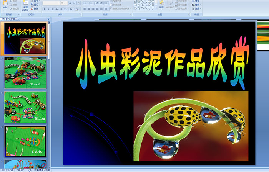Image resolution: width=269 pixels, height=172 pixels.
Task: Open the Text Direction (文字方向) dropdown
Action: [116, 1]
